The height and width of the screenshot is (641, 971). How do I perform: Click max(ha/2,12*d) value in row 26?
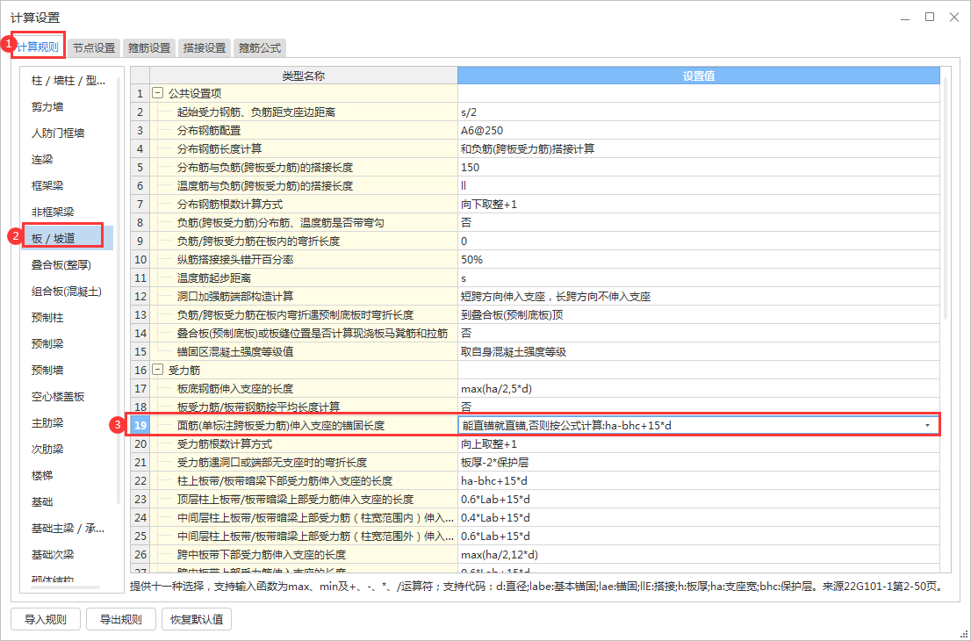pyautogui.click(x=699, y=555)
